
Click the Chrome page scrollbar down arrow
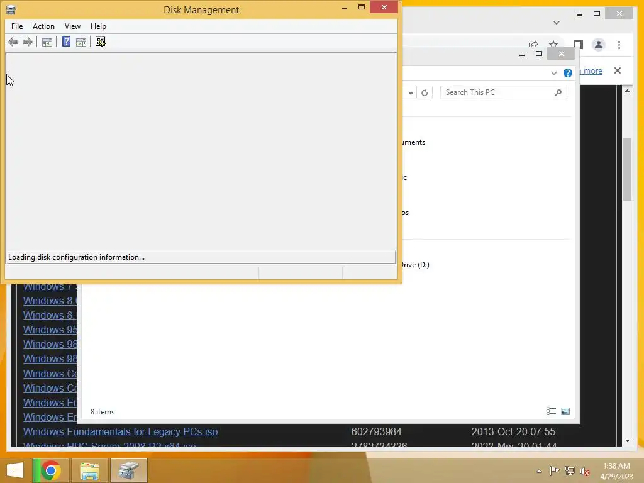[627, 441]
